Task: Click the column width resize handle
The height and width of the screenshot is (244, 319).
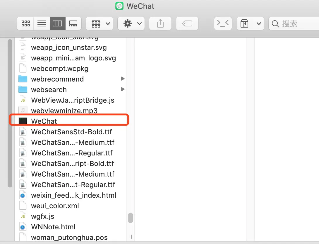Action: [x=130, y=237]
